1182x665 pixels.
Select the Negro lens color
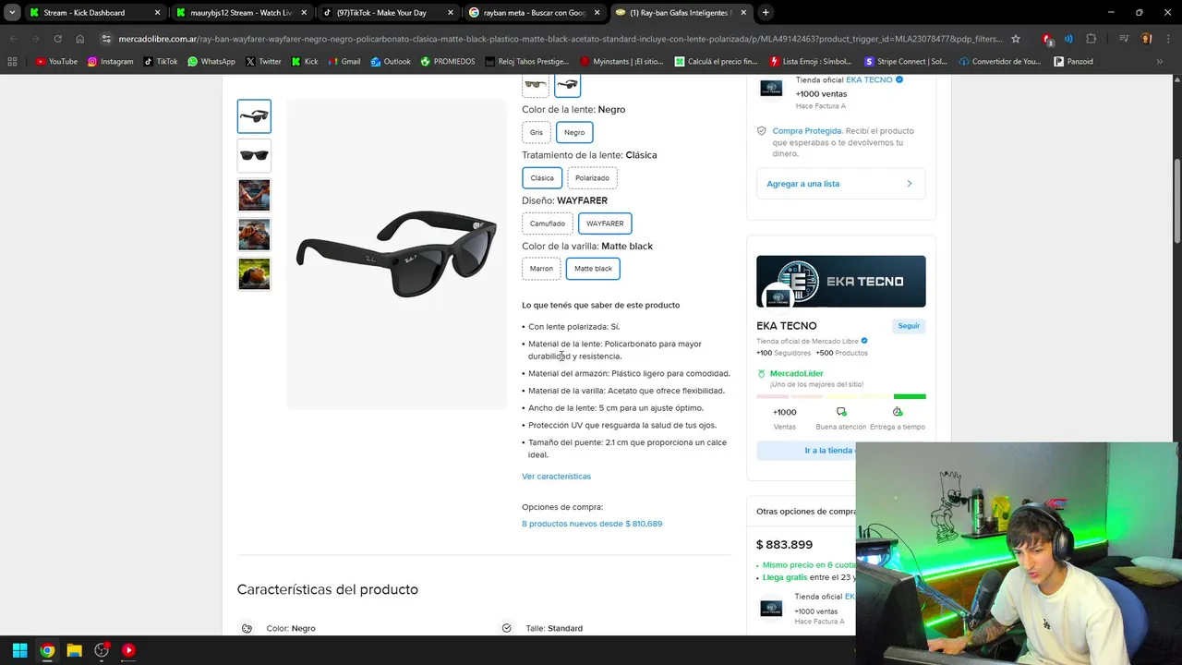coord(574,132)
